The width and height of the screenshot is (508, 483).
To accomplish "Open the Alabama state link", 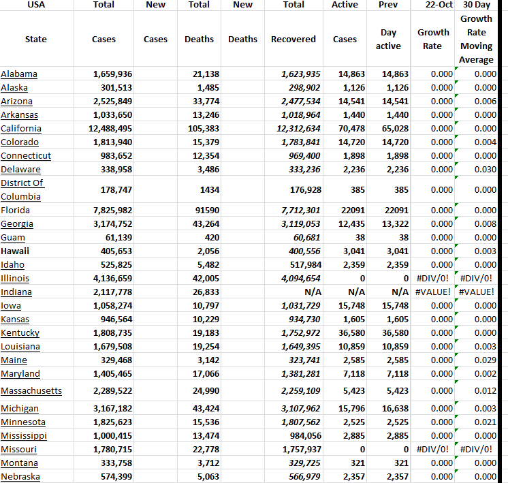I will [x=19, y=74].
